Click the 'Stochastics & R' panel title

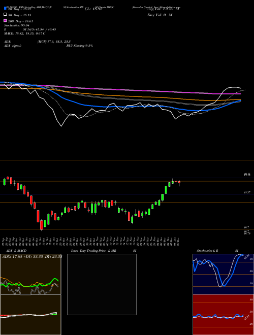pos(208,251)
